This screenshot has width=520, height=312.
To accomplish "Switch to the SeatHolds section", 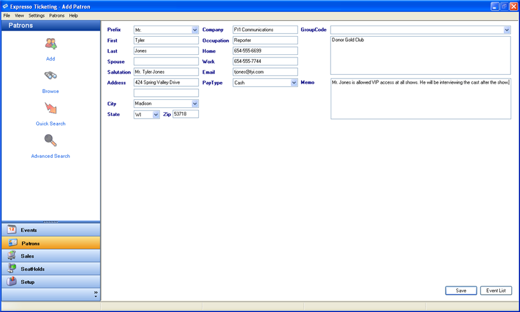I will point(51,268).
